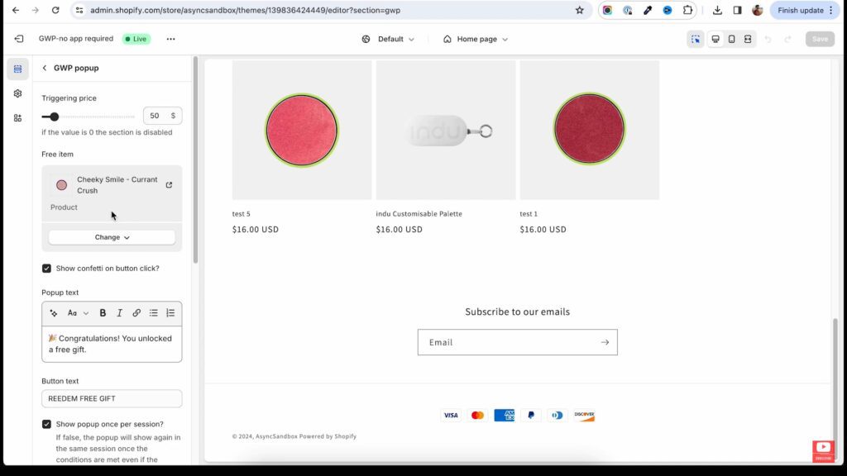This screenshot has width=847, height=476.
Task: Apply bulleted list in popup text
Action: pyautogui.click(x=153, y=313)
